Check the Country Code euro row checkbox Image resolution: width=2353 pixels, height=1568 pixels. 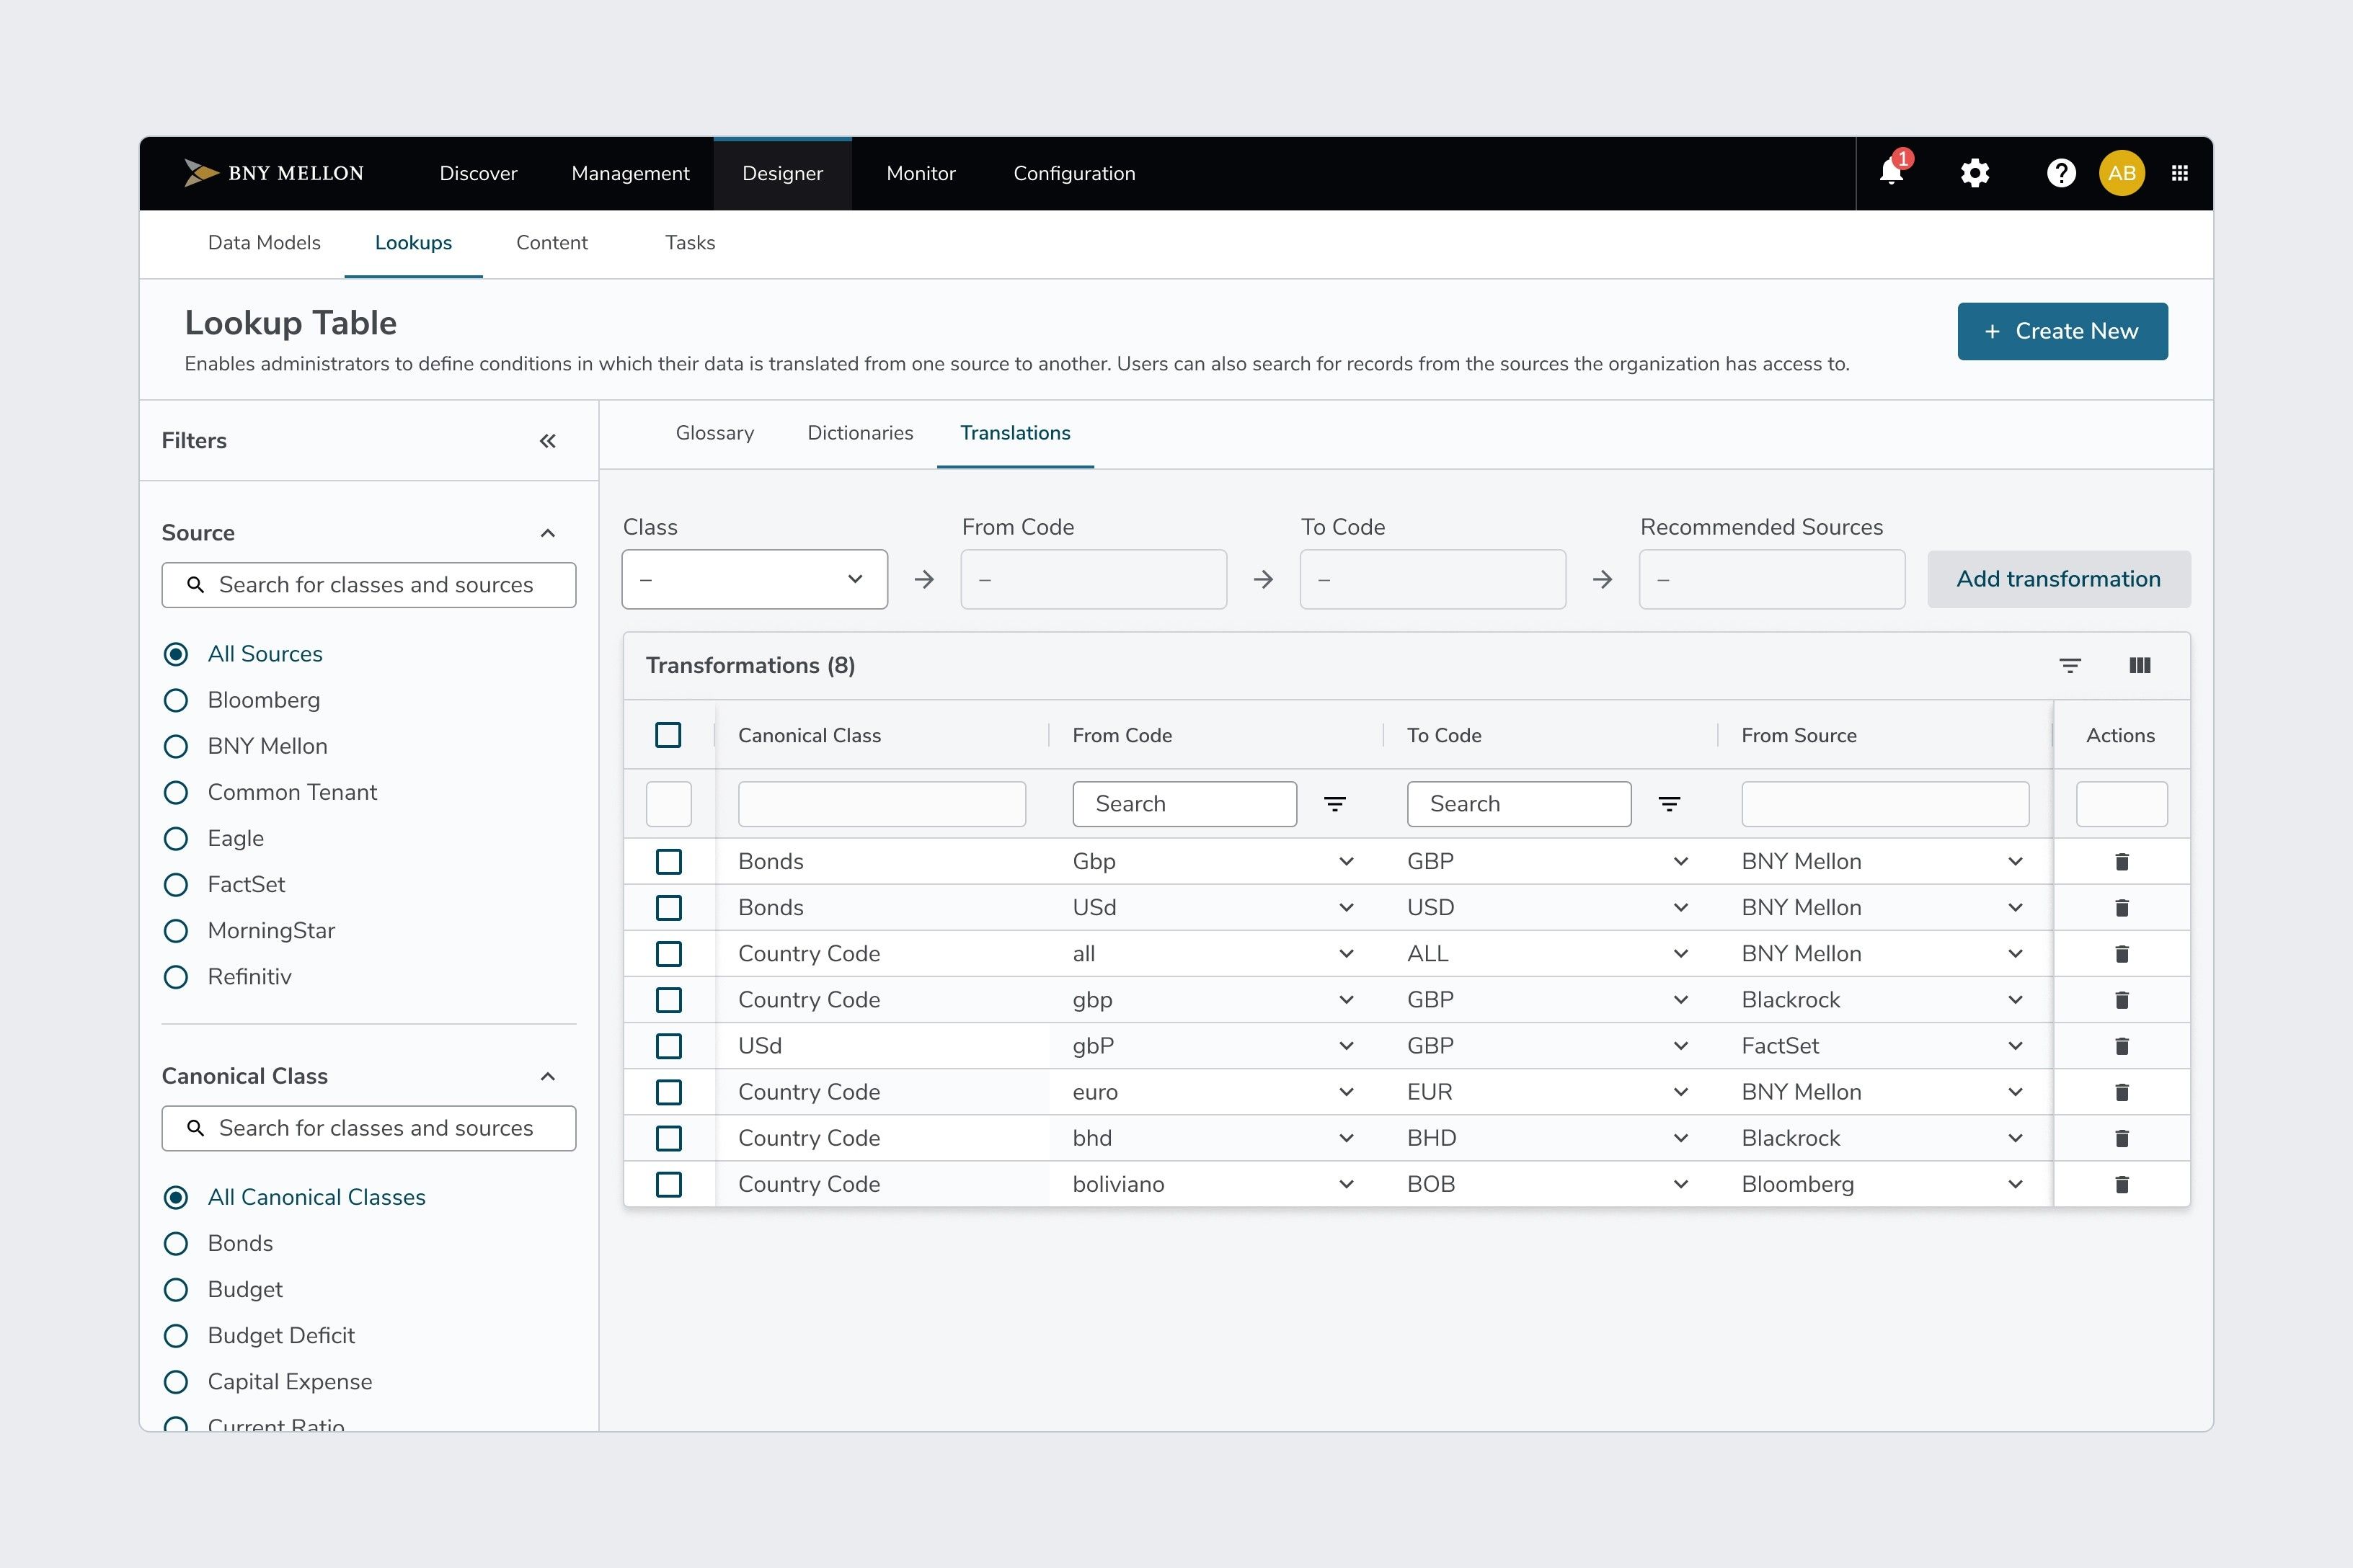pyautogui.click(x=668, y=1091)
